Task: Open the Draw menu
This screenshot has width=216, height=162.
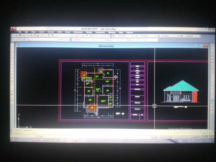Action: point(67,32)
